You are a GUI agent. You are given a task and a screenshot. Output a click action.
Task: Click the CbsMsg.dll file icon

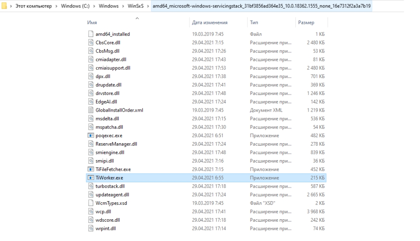pyautogui.click(x=91, y=51)
